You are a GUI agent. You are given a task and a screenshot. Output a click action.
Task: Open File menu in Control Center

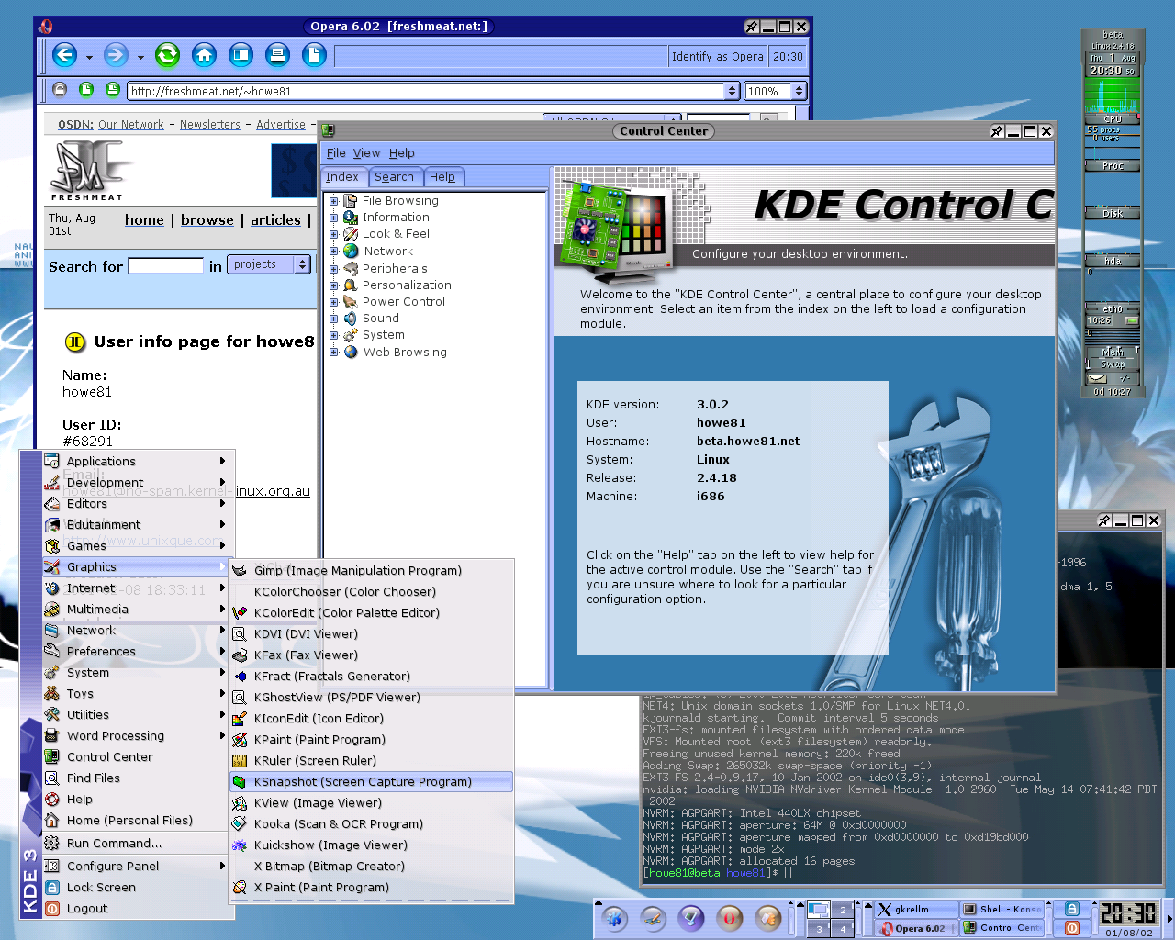point(336,153)
